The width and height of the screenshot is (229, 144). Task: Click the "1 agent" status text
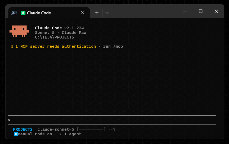tap(73, 134)
